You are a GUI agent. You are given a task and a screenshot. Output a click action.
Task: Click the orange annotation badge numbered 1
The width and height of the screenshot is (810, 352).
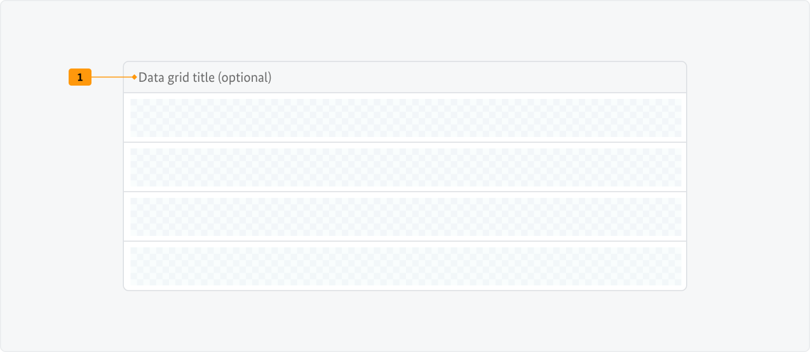click(x=80, y=77)
